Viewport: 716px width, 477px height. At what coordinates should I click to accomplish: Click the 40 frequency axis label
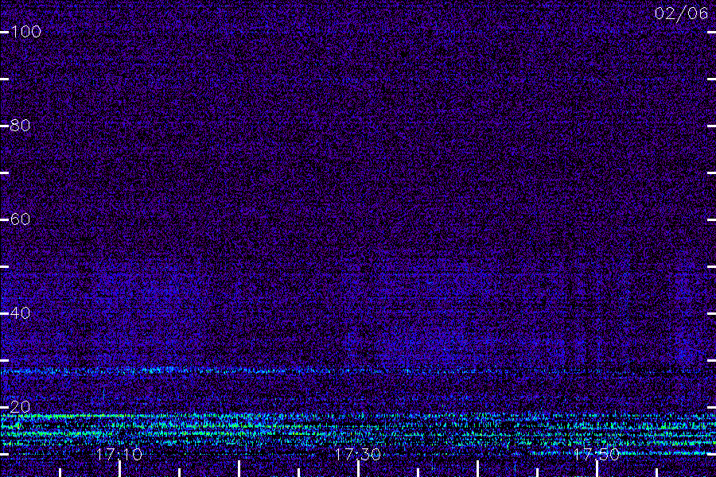coord(20,313)
